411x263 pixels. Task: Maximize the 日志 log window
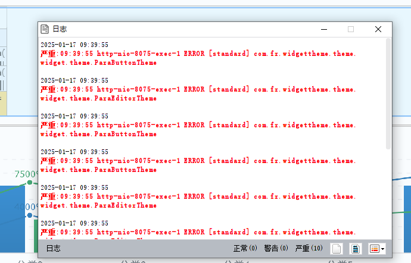351,29
